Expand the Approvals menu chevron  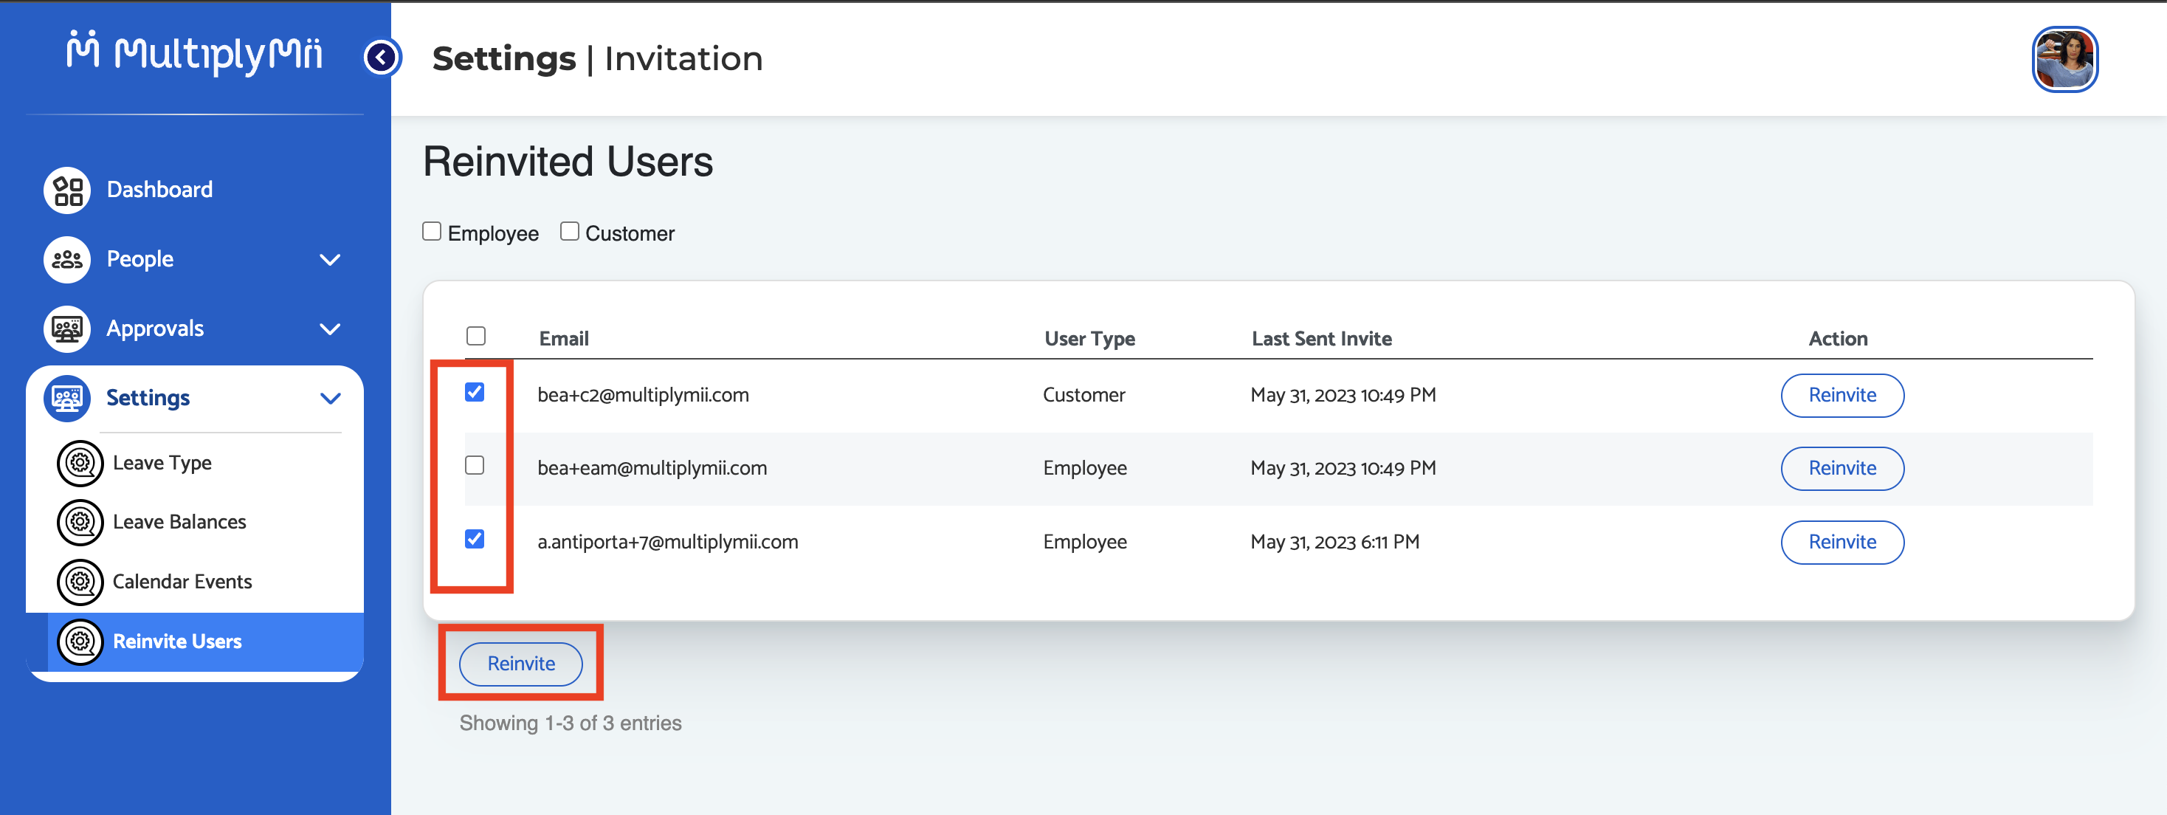(x=331, y=329)
